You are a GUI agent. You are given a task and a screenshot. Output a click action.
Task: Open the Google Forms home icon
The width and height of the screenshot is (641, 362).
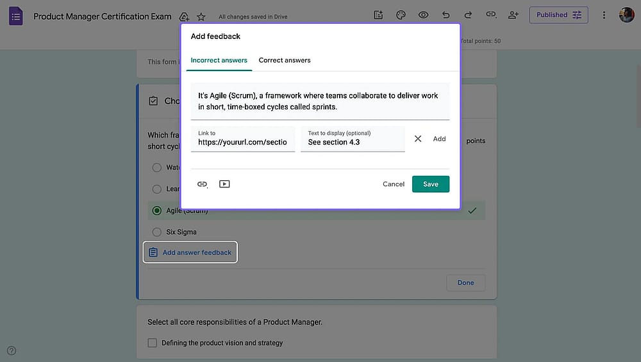pyautogui.click(x=15, y=17)
